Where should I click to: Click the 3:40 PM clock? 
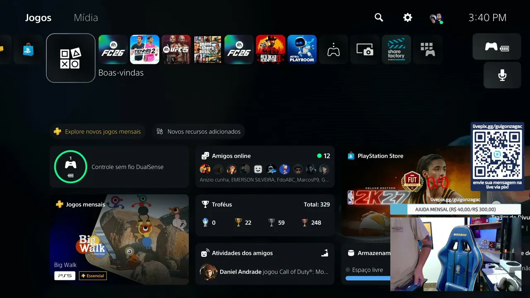487,17
